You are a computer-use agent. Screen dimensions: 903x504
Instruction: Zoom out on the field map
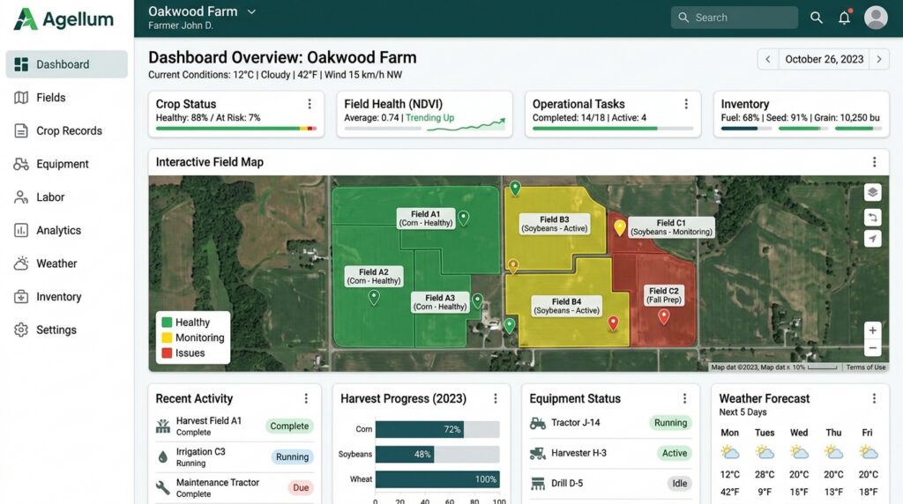[x=872, y=349]
